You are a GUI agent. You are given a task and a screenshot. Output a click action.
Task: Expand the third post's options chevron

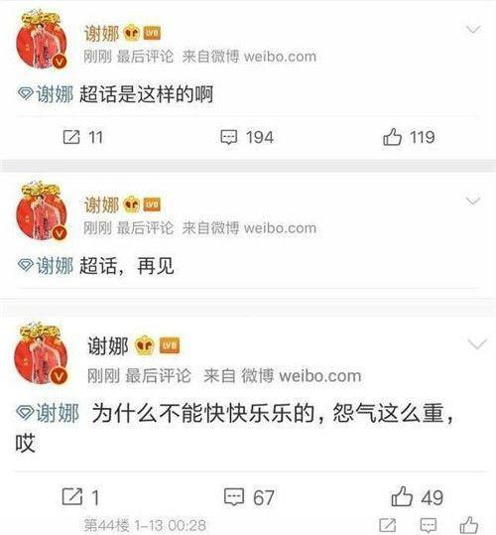[477, 343]
